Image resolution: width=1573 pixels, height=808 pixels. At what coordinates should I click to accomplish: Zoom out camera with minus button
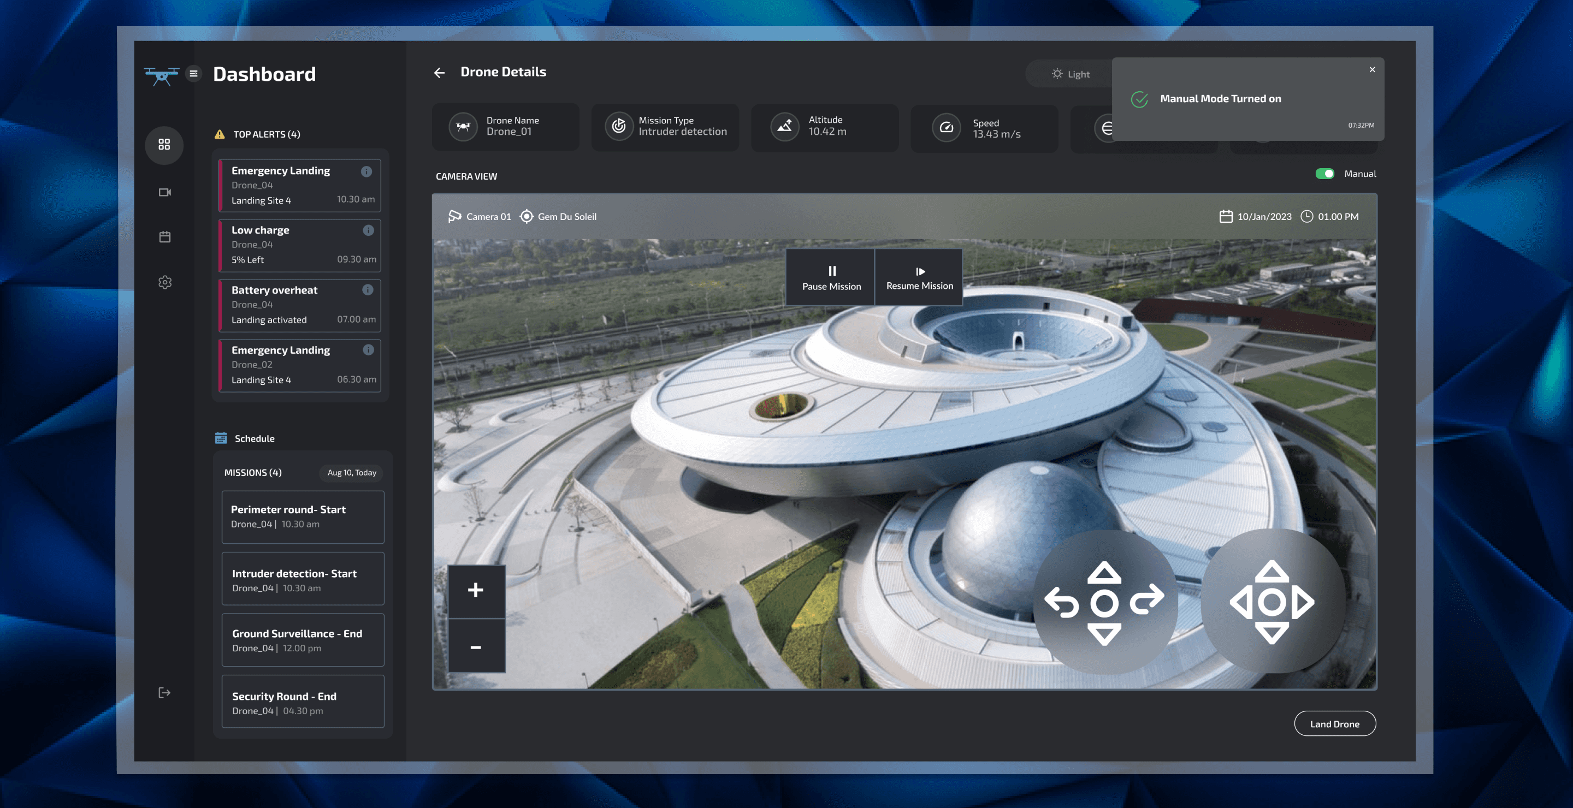(476, 647)
